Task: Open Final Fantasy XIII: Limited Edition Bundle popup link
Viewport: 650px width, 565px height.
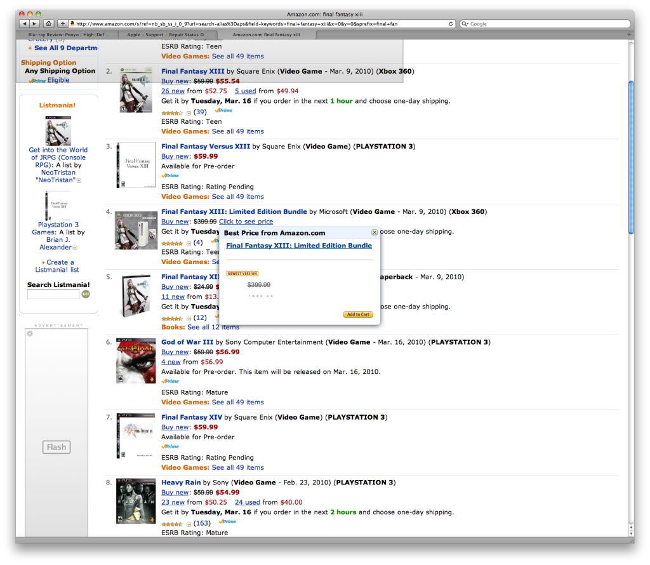Action: (x=299, y=246)
